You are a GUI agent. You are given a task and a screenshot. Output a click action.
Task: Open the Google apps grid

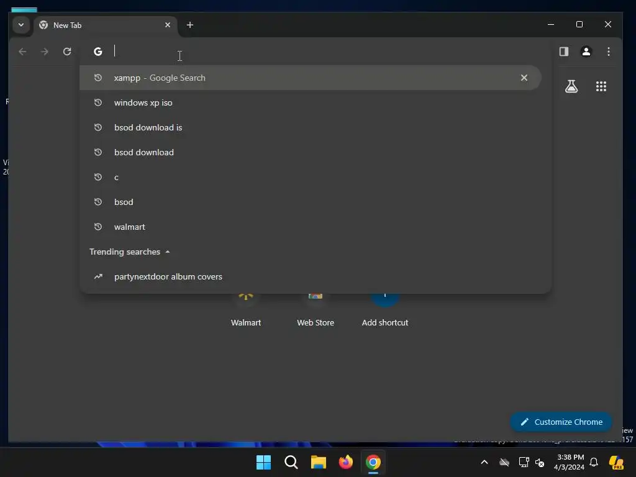coord(601,86)
